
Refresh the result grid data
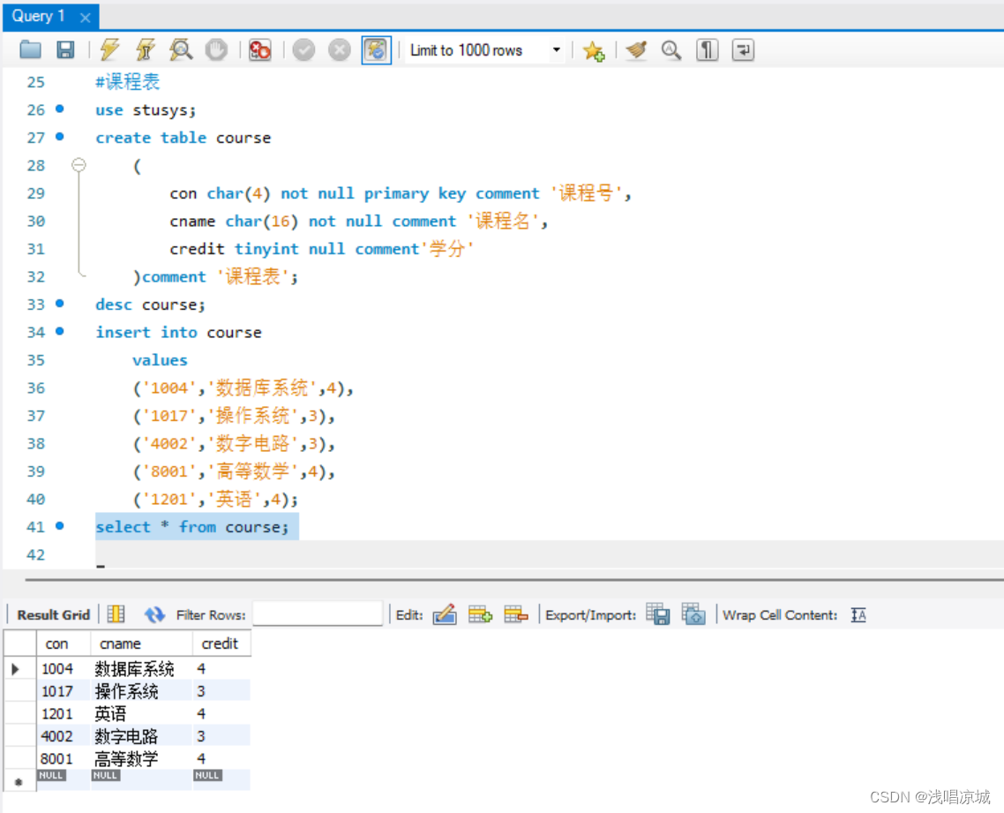[x=155, y=614]
